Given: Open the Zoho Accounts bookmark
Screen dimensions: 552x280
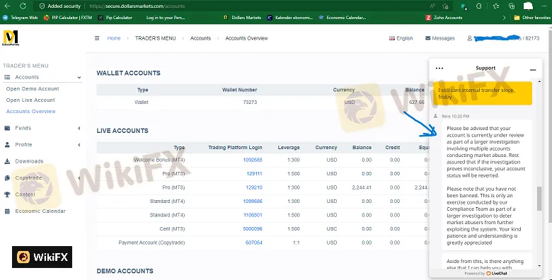Looking at the screenshot, I should [444, 18].
